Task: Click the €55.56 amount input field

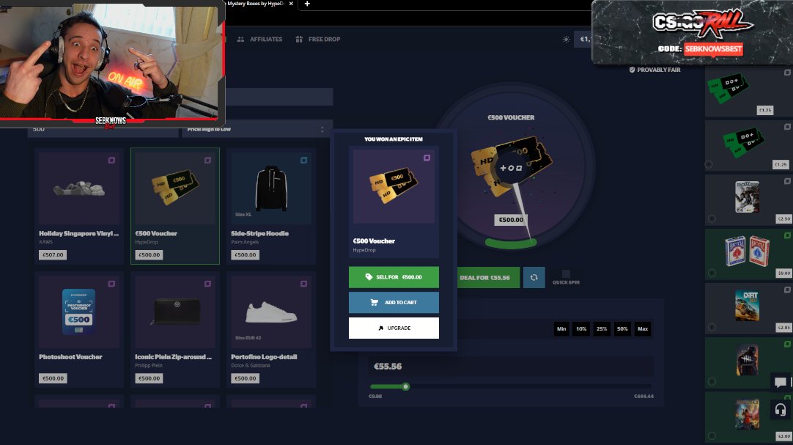Action: [511, 366]
